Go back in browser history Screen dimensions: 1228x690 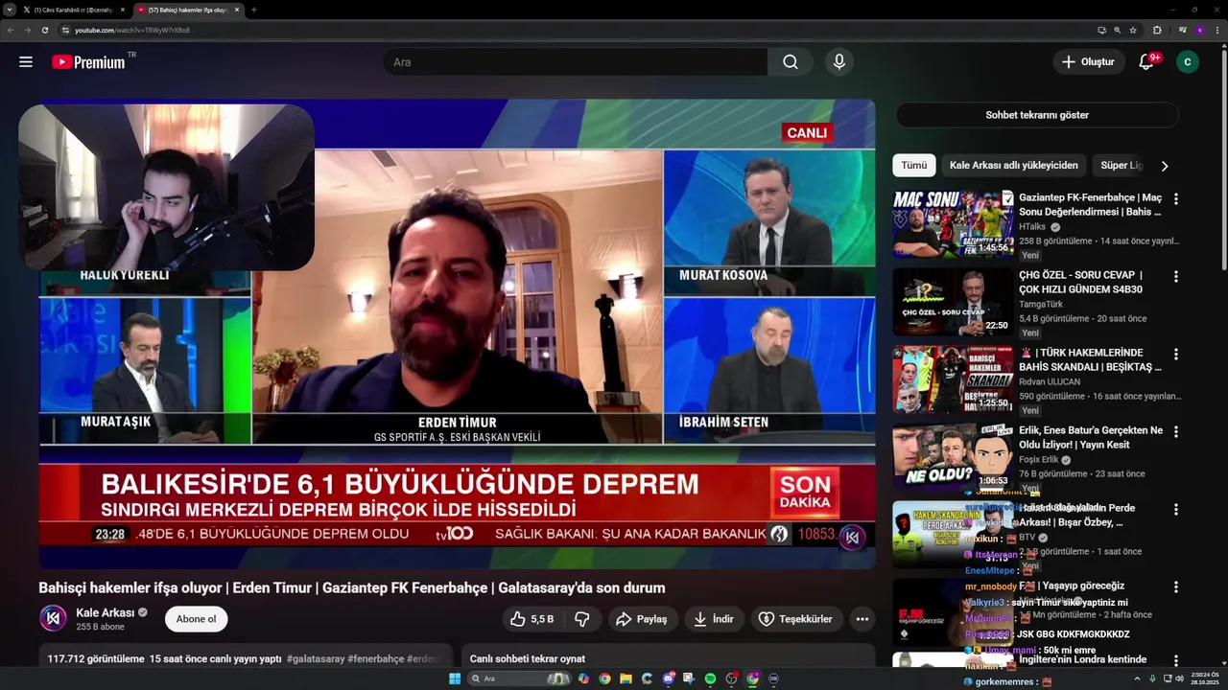click(x=11, y=30)
